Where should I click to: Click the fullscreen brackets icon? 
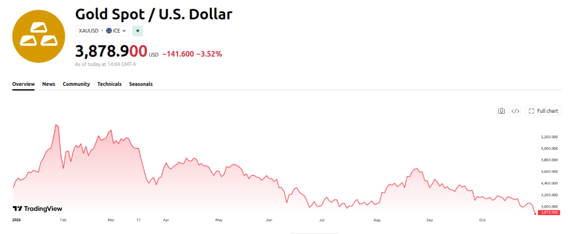coord(532,111)
